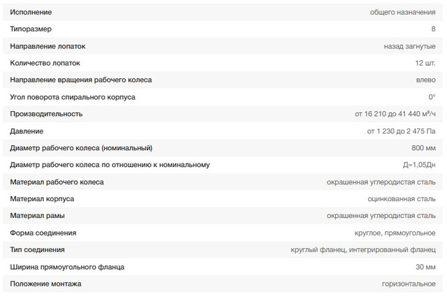Screen dimensions: 447x299
Task: Click "Угол поворота спирального корпуса" label
Action: coord(73,97)
